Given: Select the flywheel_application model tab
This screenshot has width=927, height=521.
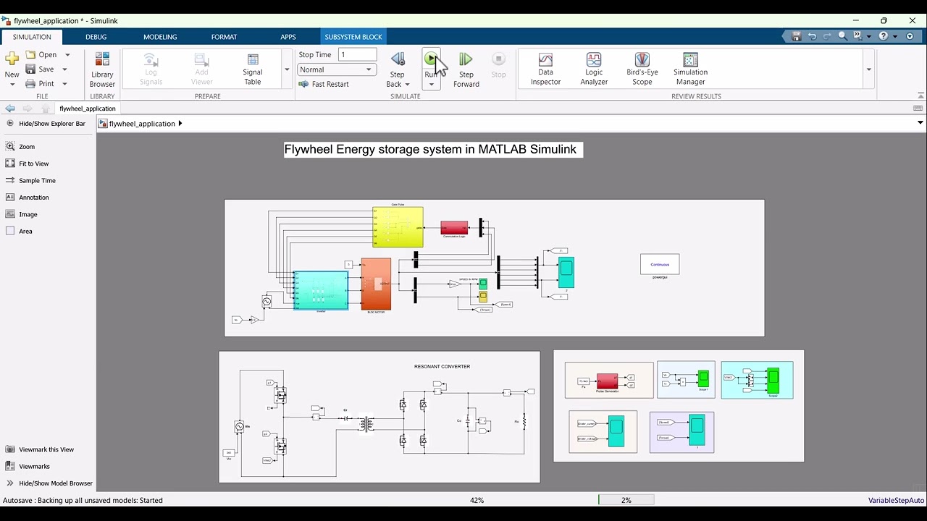Looking at the screenshot, I should (x=88, y=109).
